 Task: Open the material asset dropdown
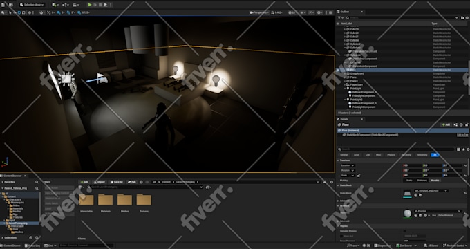tap(438, 211)
